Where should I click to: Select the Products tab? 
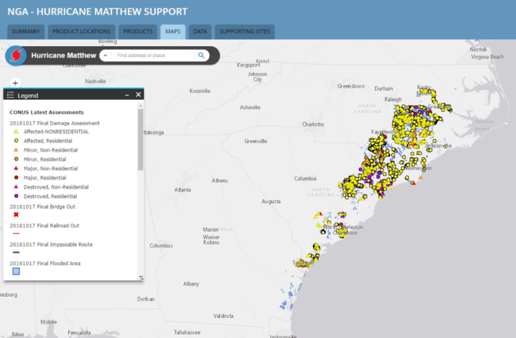pos(138,31)
